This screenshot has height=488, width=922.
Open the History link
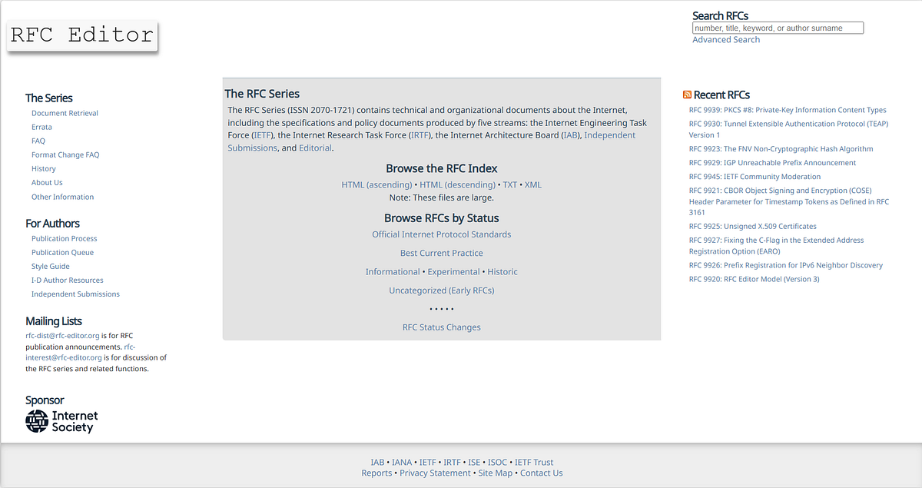point(44,168)
